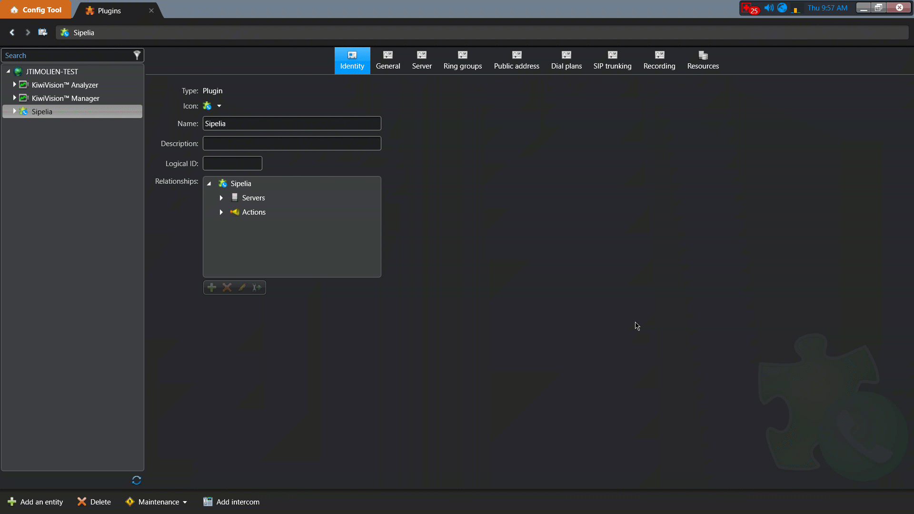This screenshot has height=514, width=914.
Task: Open the Resources tab
Action: 703,60
